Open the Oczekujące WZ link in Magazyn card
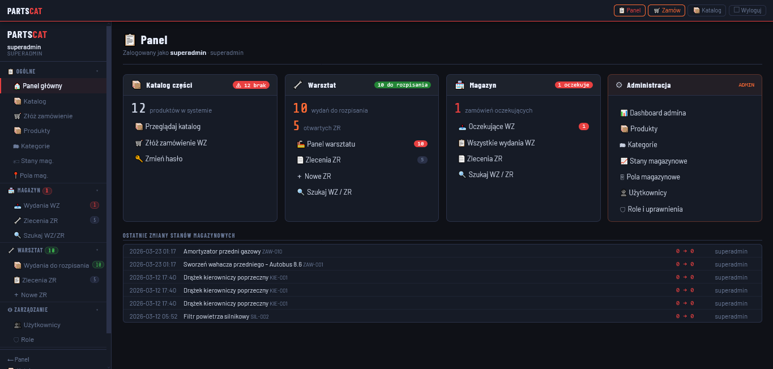Viewport: 773px width, 369px height. [x=491, y=127]
